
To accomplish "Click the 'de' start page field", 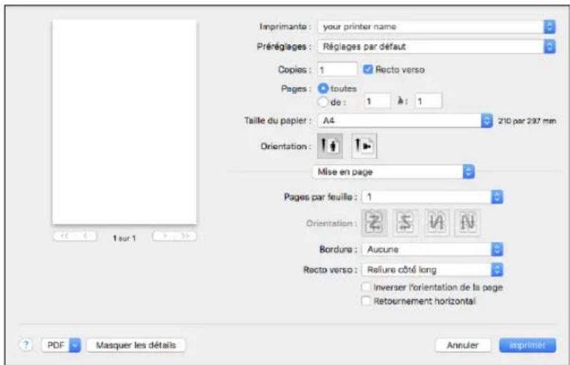I will [x=377, y=101].
